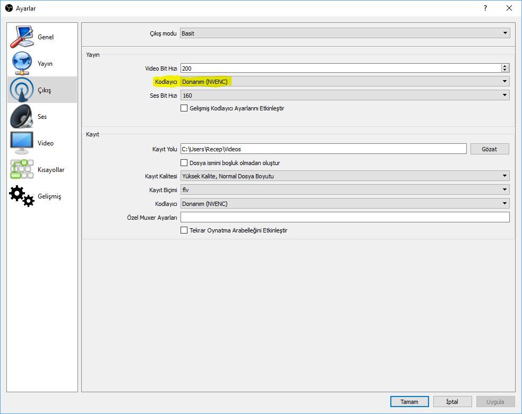Click the Kayıt Biçimi label
Viewport: 522px width, 414px height.
[x=163, y=190]
